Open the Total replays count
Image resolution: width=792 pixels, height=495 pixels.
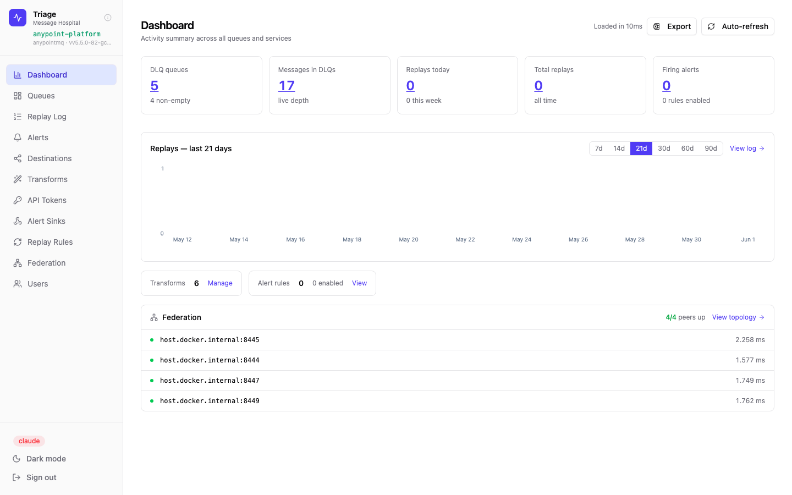[538, 86]
